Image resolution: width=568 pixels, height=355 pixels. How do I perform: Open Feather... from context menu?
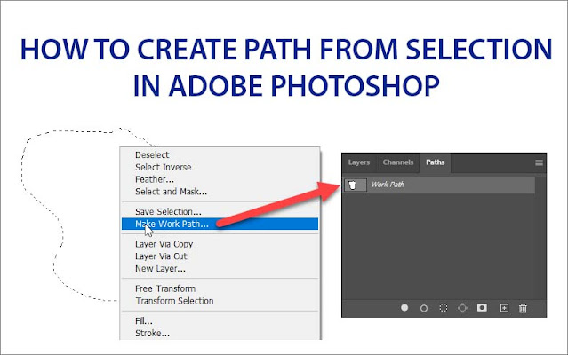[x=155, y=179]
